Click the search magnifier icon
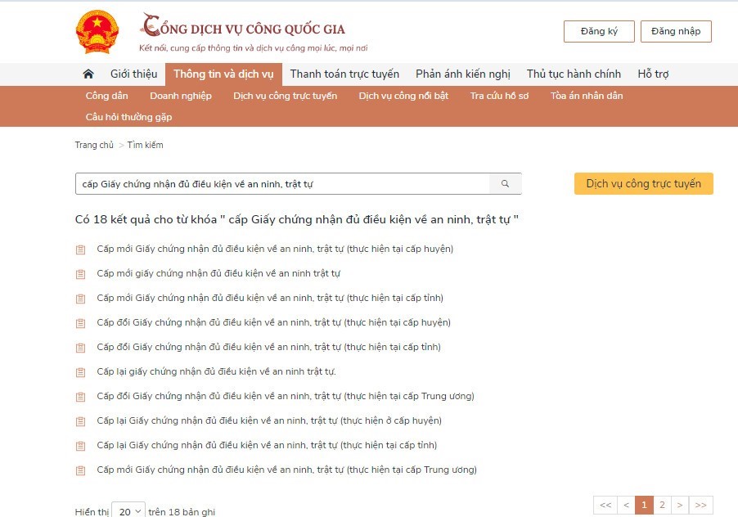Image resolution: width=738 pixels, height=517 pixels. [x=505, y=183]
